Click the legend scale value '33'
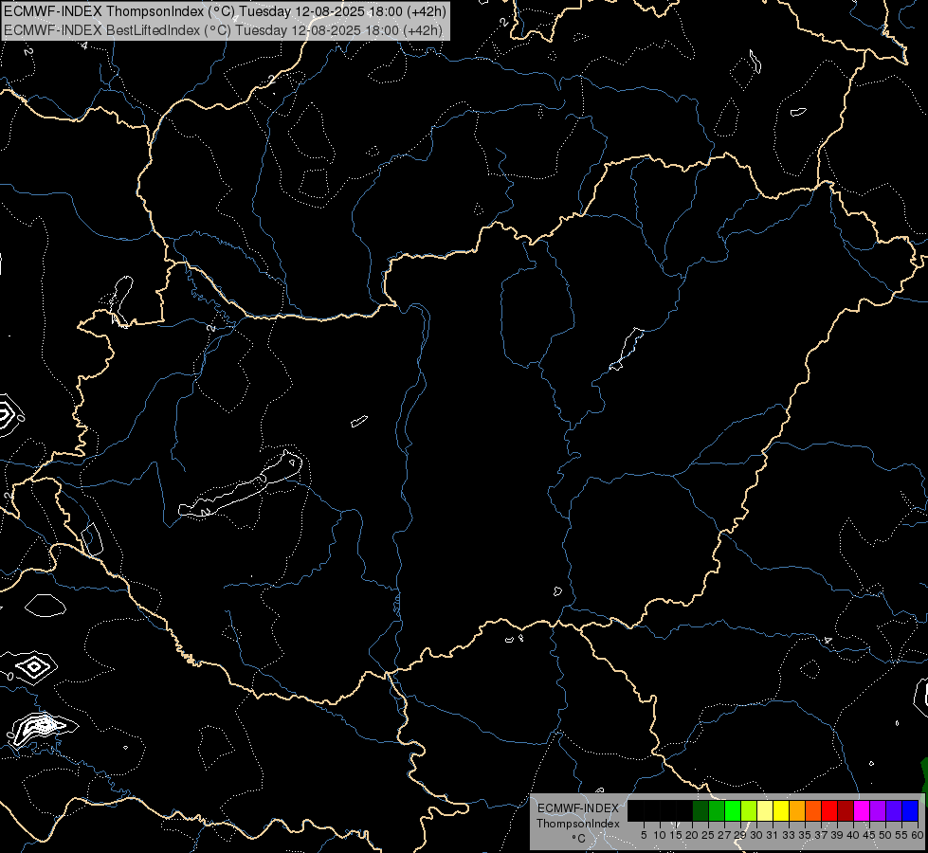This screenshot has height=853, width=928. coord(789,835)
